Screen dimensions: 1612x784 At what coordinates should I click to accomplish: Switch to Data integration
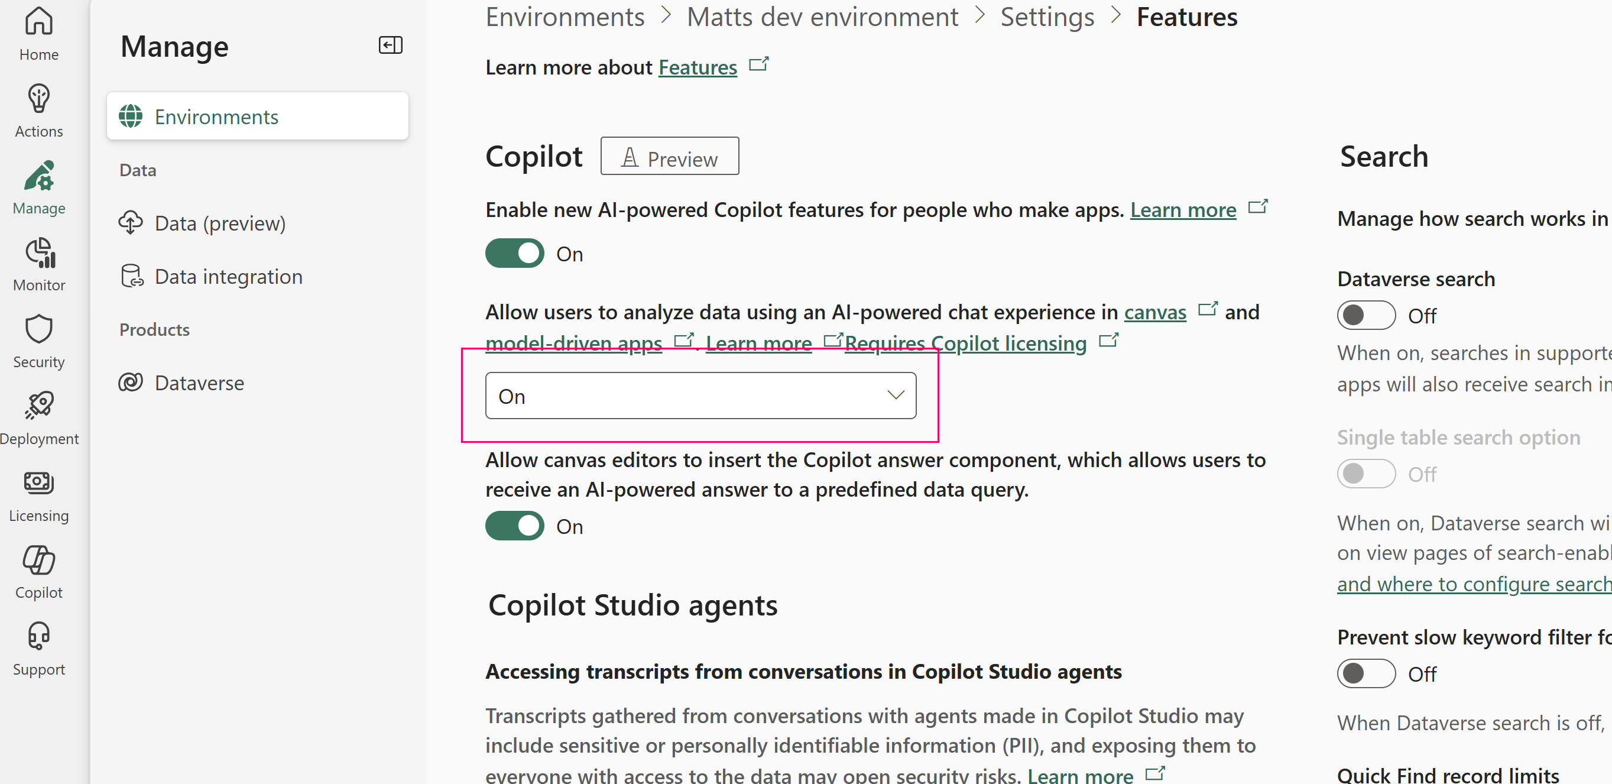click(x=228, y=276)
